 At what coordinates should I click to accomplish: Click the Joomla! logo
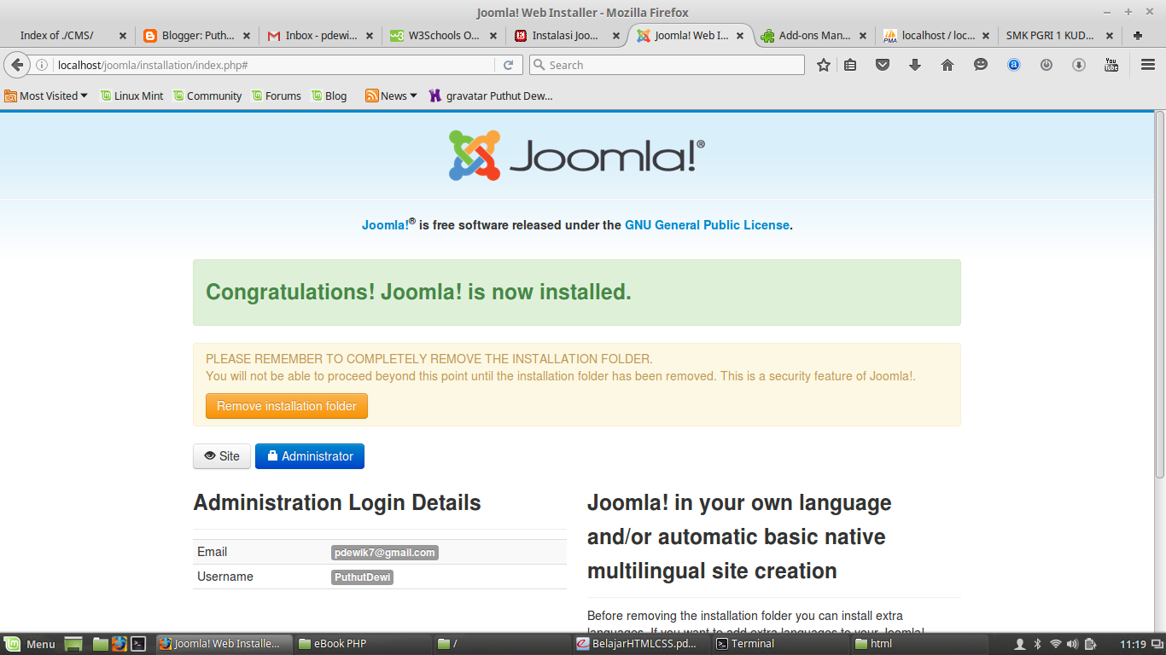577,155
